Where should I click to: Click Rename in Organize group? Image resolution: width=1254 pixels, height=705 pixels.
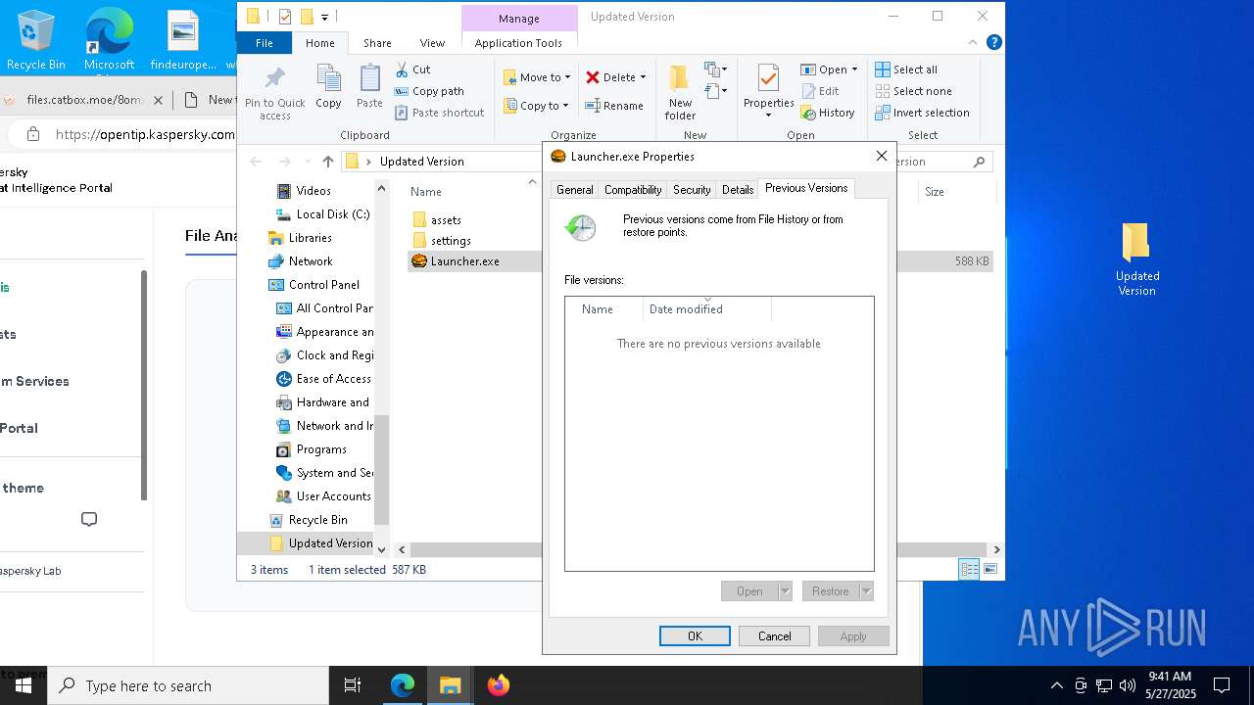pyautogui.click(x=614, y=106)
